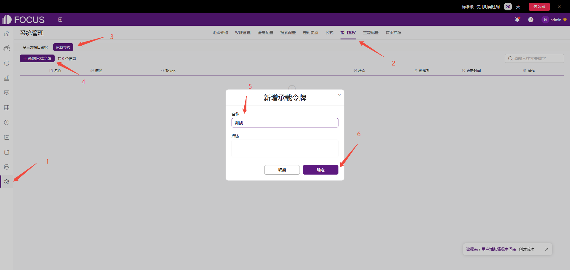This screenshot has width=570, height=270.
Task: Open the home icon in the sidebar
Action: click(x=7, y=34)
